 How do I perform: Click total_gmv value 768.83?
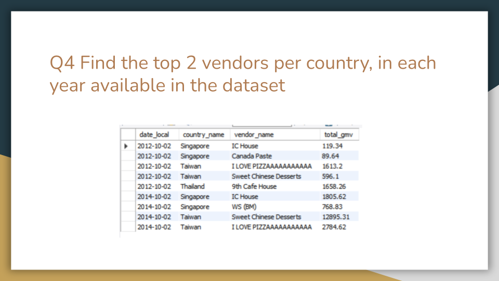[x=332, y=207]
